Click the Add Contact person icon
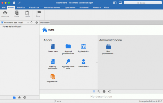 click(x=83, y=61)
